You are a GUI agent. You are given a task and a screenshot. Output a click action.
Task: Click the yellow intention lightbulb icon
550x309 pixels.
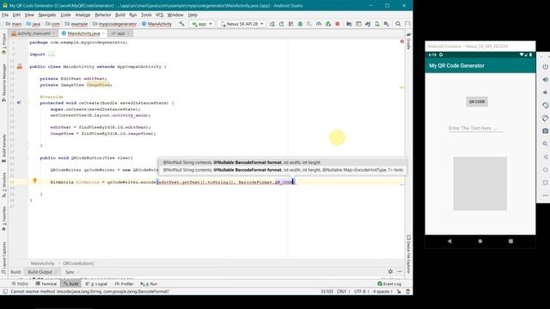coord(34,181)
